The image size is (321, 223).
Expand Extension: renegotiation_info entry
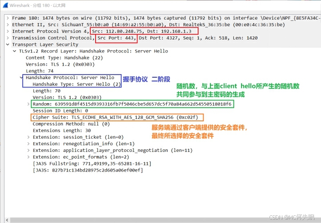tap(29, 144)
